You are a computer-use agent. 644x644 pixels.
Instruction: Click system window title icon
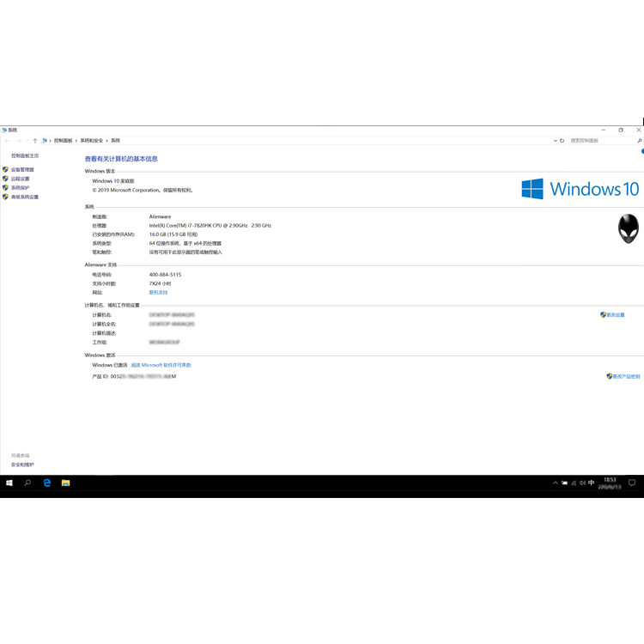4,130
